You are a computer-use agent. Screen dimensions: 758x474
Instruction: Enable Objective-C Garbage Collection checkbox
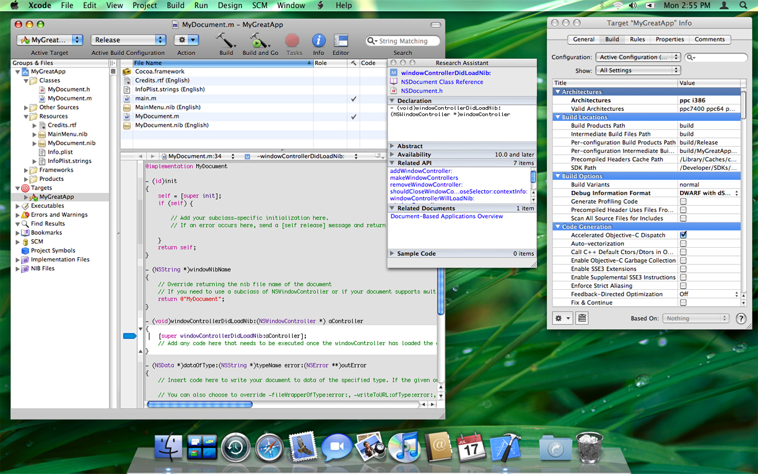[x=683, y=261]
